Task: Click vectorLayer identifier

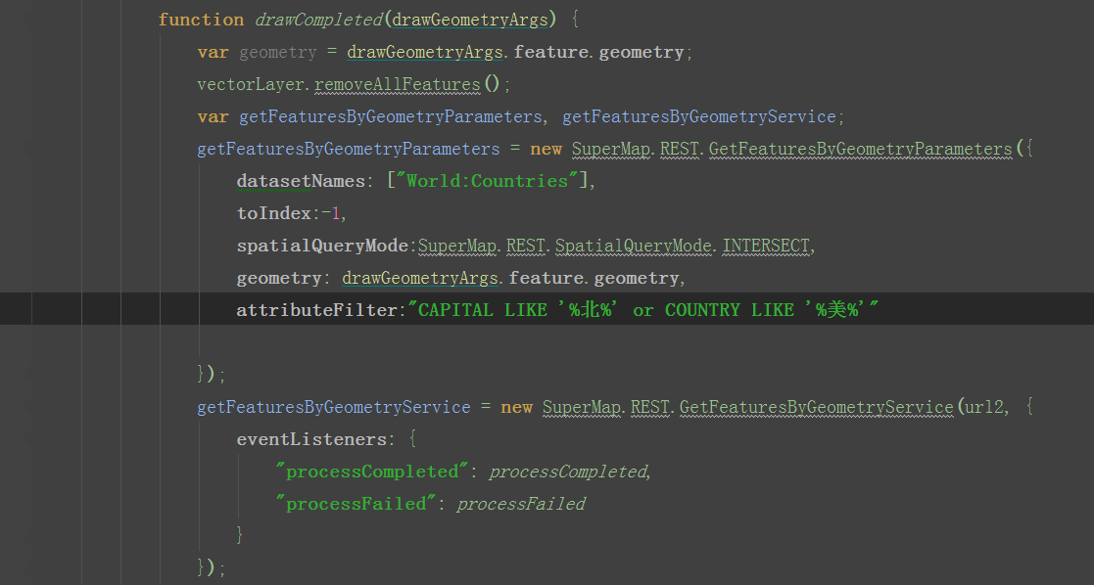Action: click(x=251, y=84)
